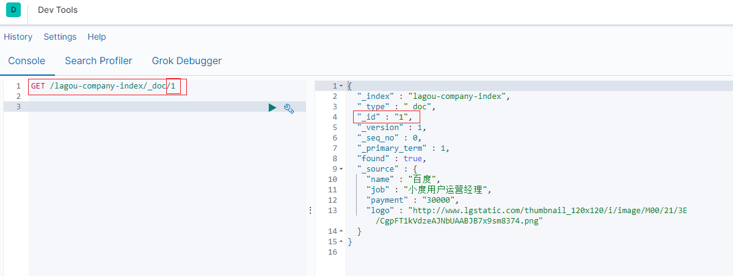
Task: Click the green D space avatar
Action: 13,10
